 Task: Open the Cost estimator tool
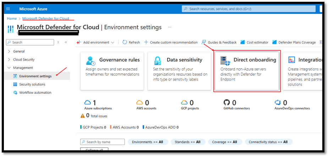coord(243,42)
